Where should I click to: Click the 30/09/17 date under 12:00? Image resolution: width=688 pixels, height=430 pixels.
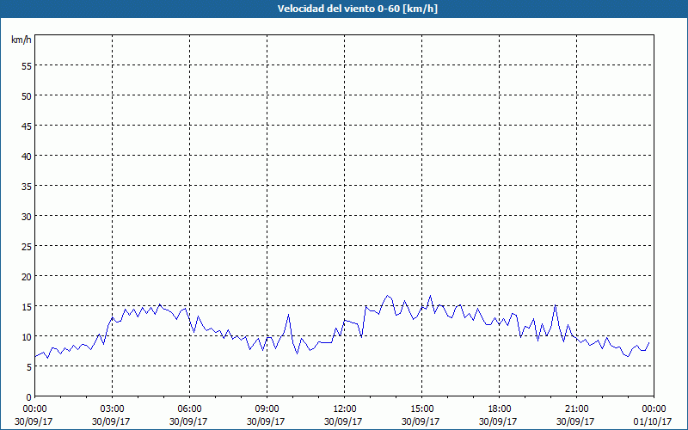point(343,421)
